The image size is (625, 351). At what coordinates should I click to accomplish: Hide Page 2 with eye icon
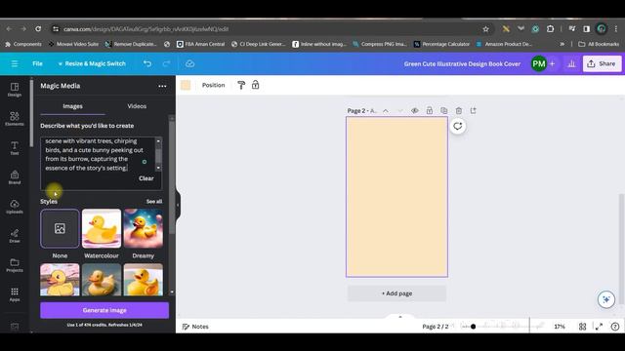coord(414,110)
